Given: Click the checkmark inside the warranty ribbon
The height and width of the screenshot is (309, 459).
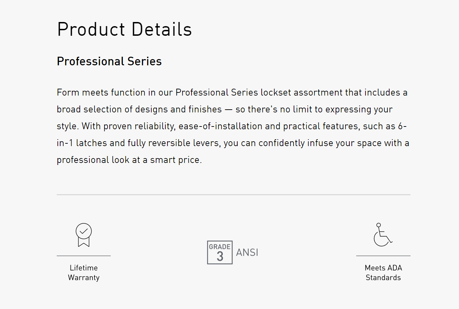Looking at the screenshot, I should (84, 231).
